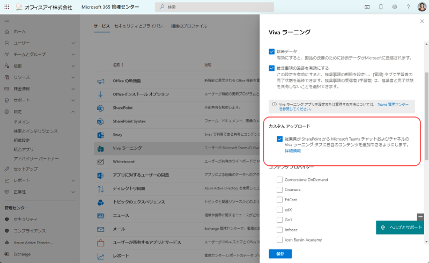
Task: Click the Office の新機能 megaphone icon
Action: pyautogui.click(x=100, y=81)
